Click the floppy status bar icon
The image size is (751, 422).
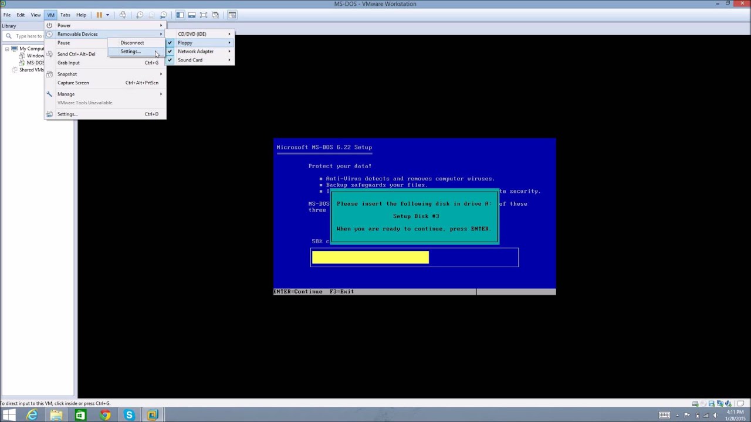point(712,403)
